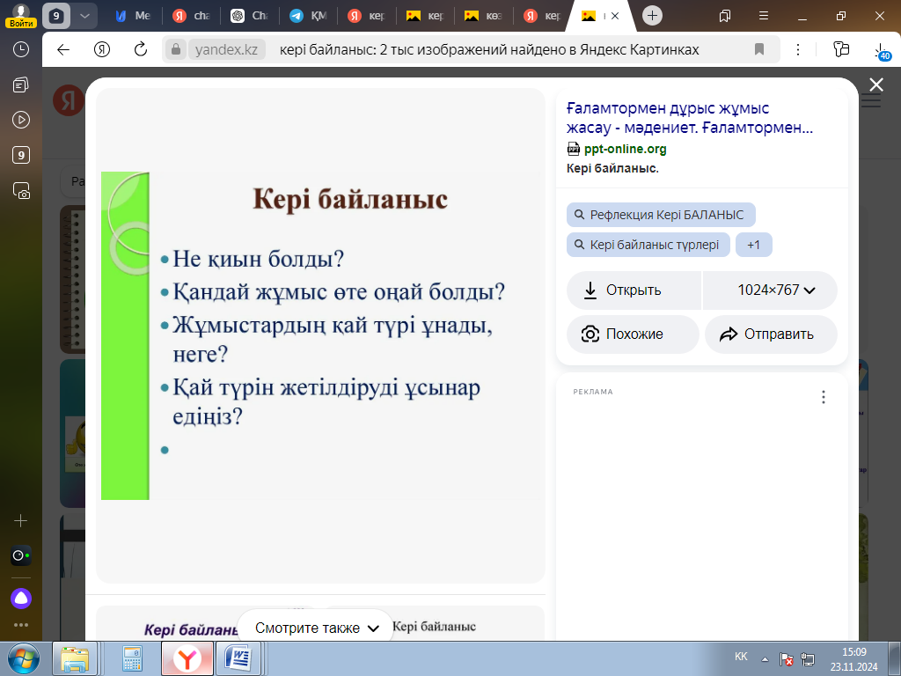
Task: Open the tab counter showing 9
Action: [56, 16]
